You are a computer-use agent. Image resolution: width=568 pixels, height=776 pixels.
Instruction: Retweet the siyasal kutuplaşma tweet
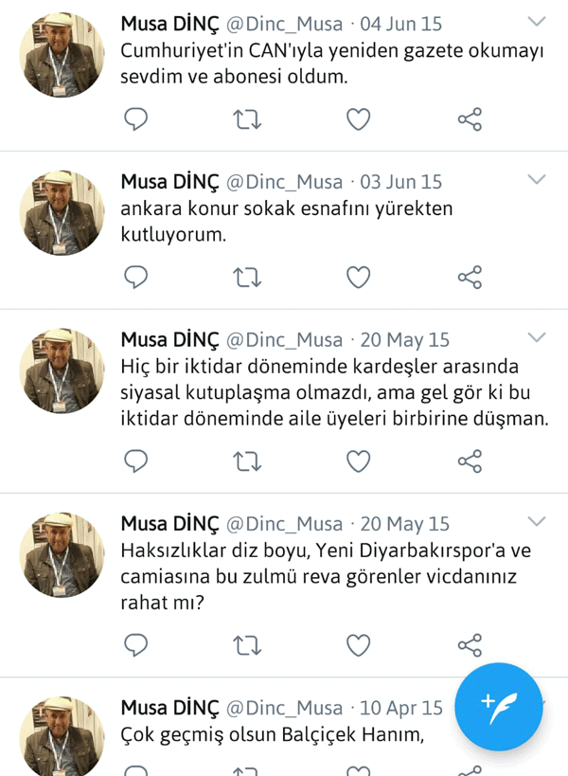pyautogui.click(x=247, y=460)
